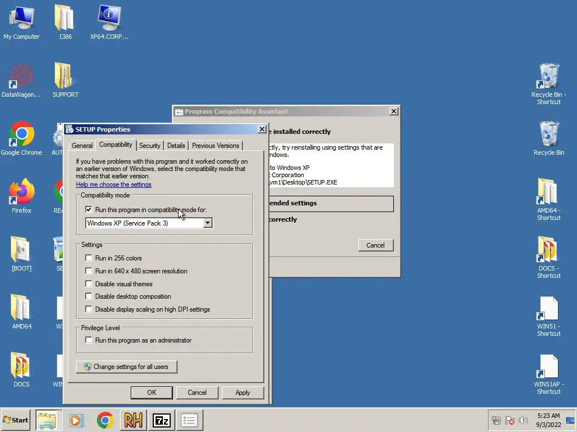Check Disable desktop composition
577x432 pixels.
[x=88, y=296]
